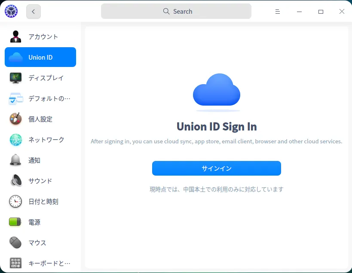
Task: Click the large cloud illustration
Action: [217, 90]
